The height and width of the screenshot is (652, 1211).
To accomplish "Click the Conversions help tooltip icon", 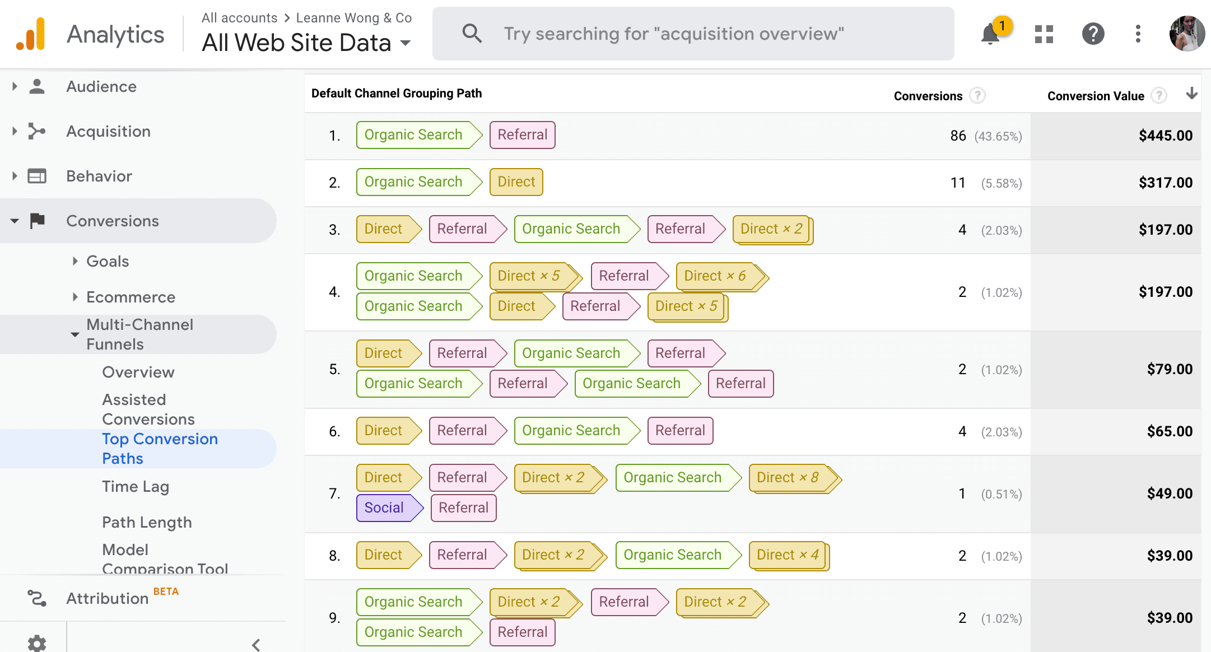I will (x=977, y=96).
